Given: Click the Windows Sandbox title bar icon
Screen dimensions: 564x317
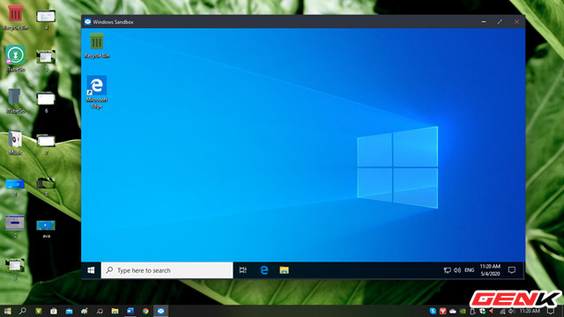Looking at the screenshot, I should pyautogui.click(x=87, y=22).
